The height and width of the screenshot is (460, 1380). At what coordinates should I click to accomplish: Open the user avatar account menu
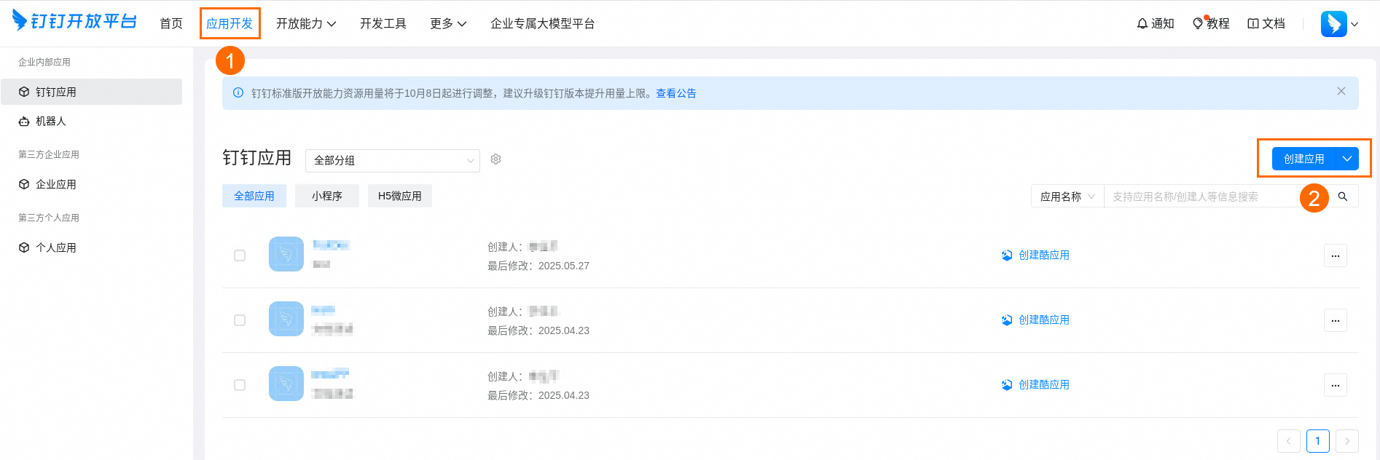pyautogui.click(x=1339, y=24)
